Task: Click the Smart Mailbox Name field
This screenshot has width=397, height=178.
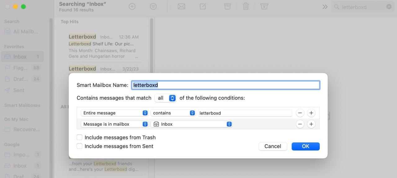Action: (x=225, y=85)
